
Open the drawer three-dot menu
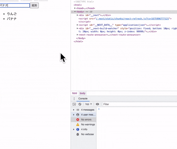click(x=74, y=99)
